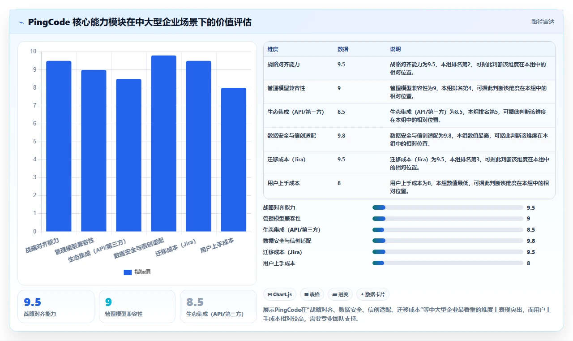The image size is (573, 341).
Task: Select the Chart.js tag
Action: (x=280, y=294)
